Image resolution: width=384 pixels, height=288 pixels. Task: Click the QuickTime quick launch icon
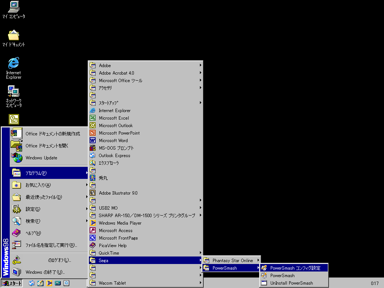pos(66,283)
